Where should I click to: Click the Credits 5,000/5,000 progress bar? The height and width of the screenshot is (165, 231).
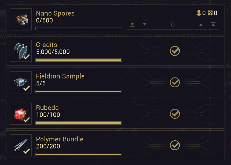pyautogui.click(x=79, y=60)
